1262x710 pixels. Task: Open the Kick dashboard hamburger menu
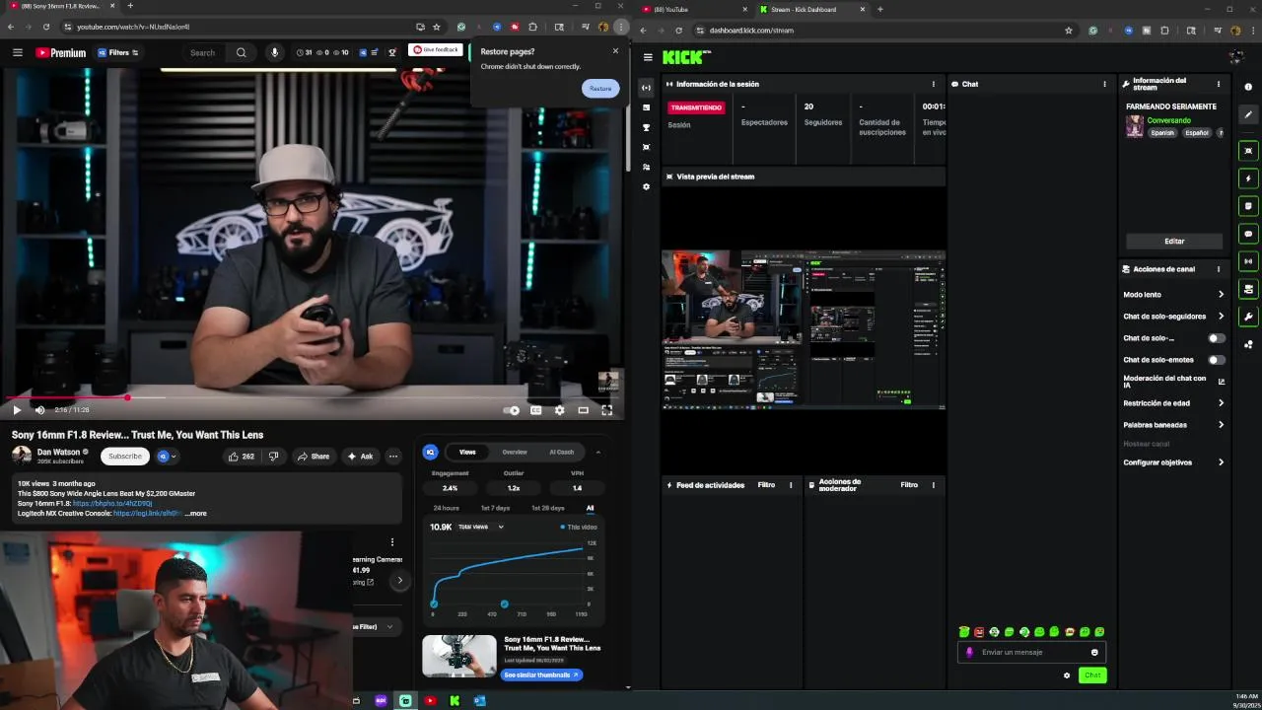tap(648, 57)
